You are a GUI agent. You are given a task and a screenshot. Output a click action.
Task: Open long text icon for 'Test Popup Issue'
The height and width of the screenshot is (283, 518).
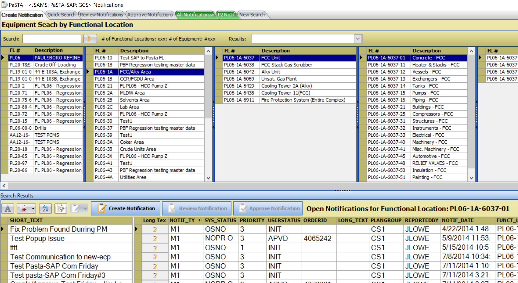(x=155, y=238)
